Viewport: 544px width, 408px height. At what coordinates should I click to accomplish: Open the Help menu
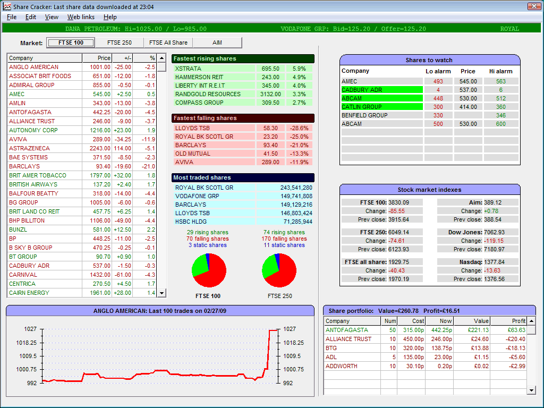click(110, 17)
